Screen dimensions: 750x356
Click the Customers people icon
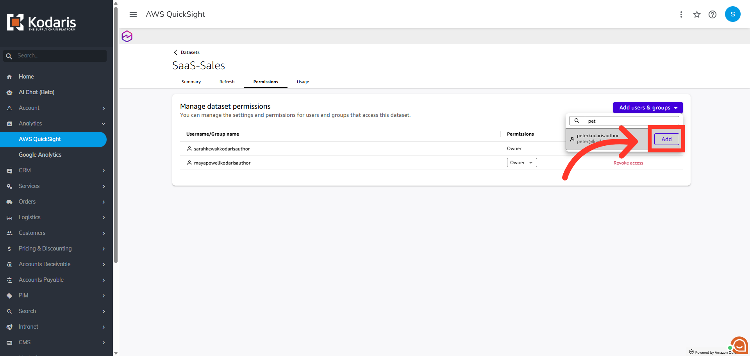(9, 233)
